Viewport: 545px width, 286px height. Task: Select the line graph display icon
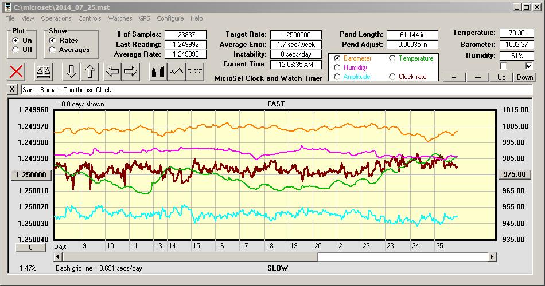click(x=177, y=71)
